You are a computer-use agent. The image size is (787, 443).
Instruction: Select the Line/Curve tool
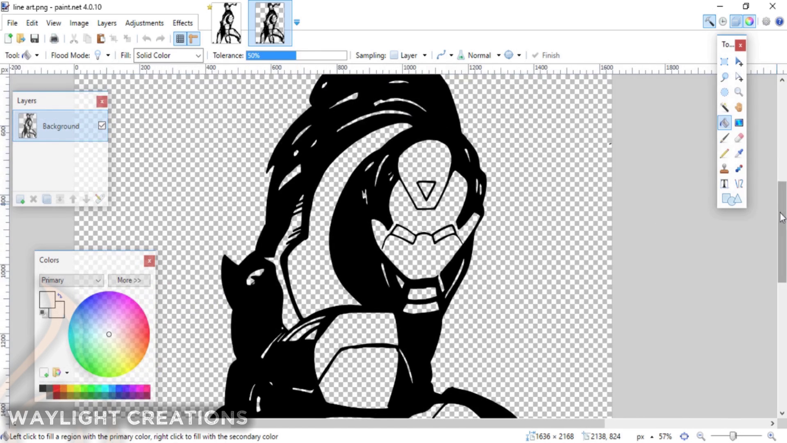coord(739,184)
